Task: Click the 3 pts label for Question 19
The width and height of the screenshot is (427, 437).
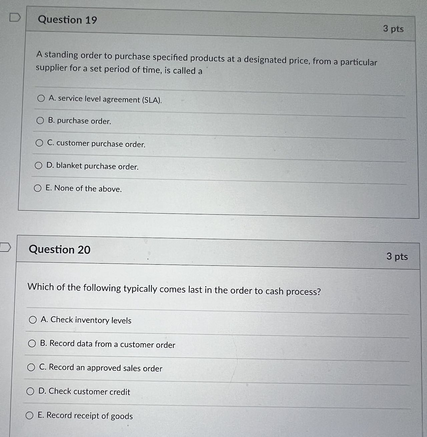Action: [394, 29]
